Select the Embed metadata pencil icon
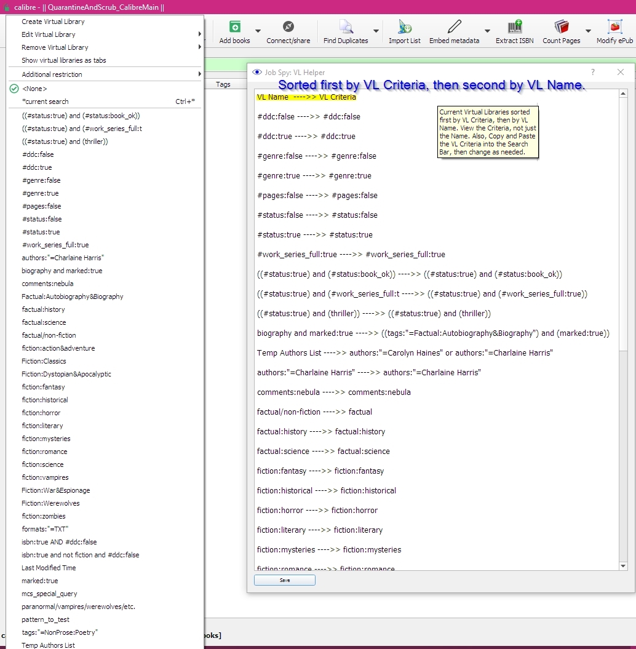636x649 pixels. [455, 27]
